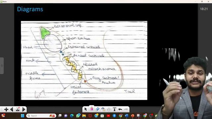This screenshot has height=119, width=212.
Task: Open PowerPoint from the taskbar
Action: (132, 116)
